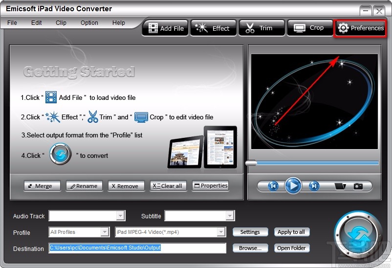This screenshot has height=268, width=392.
Task: Click Effect sparkle icon in Getting Started
Action: [53, 116]
